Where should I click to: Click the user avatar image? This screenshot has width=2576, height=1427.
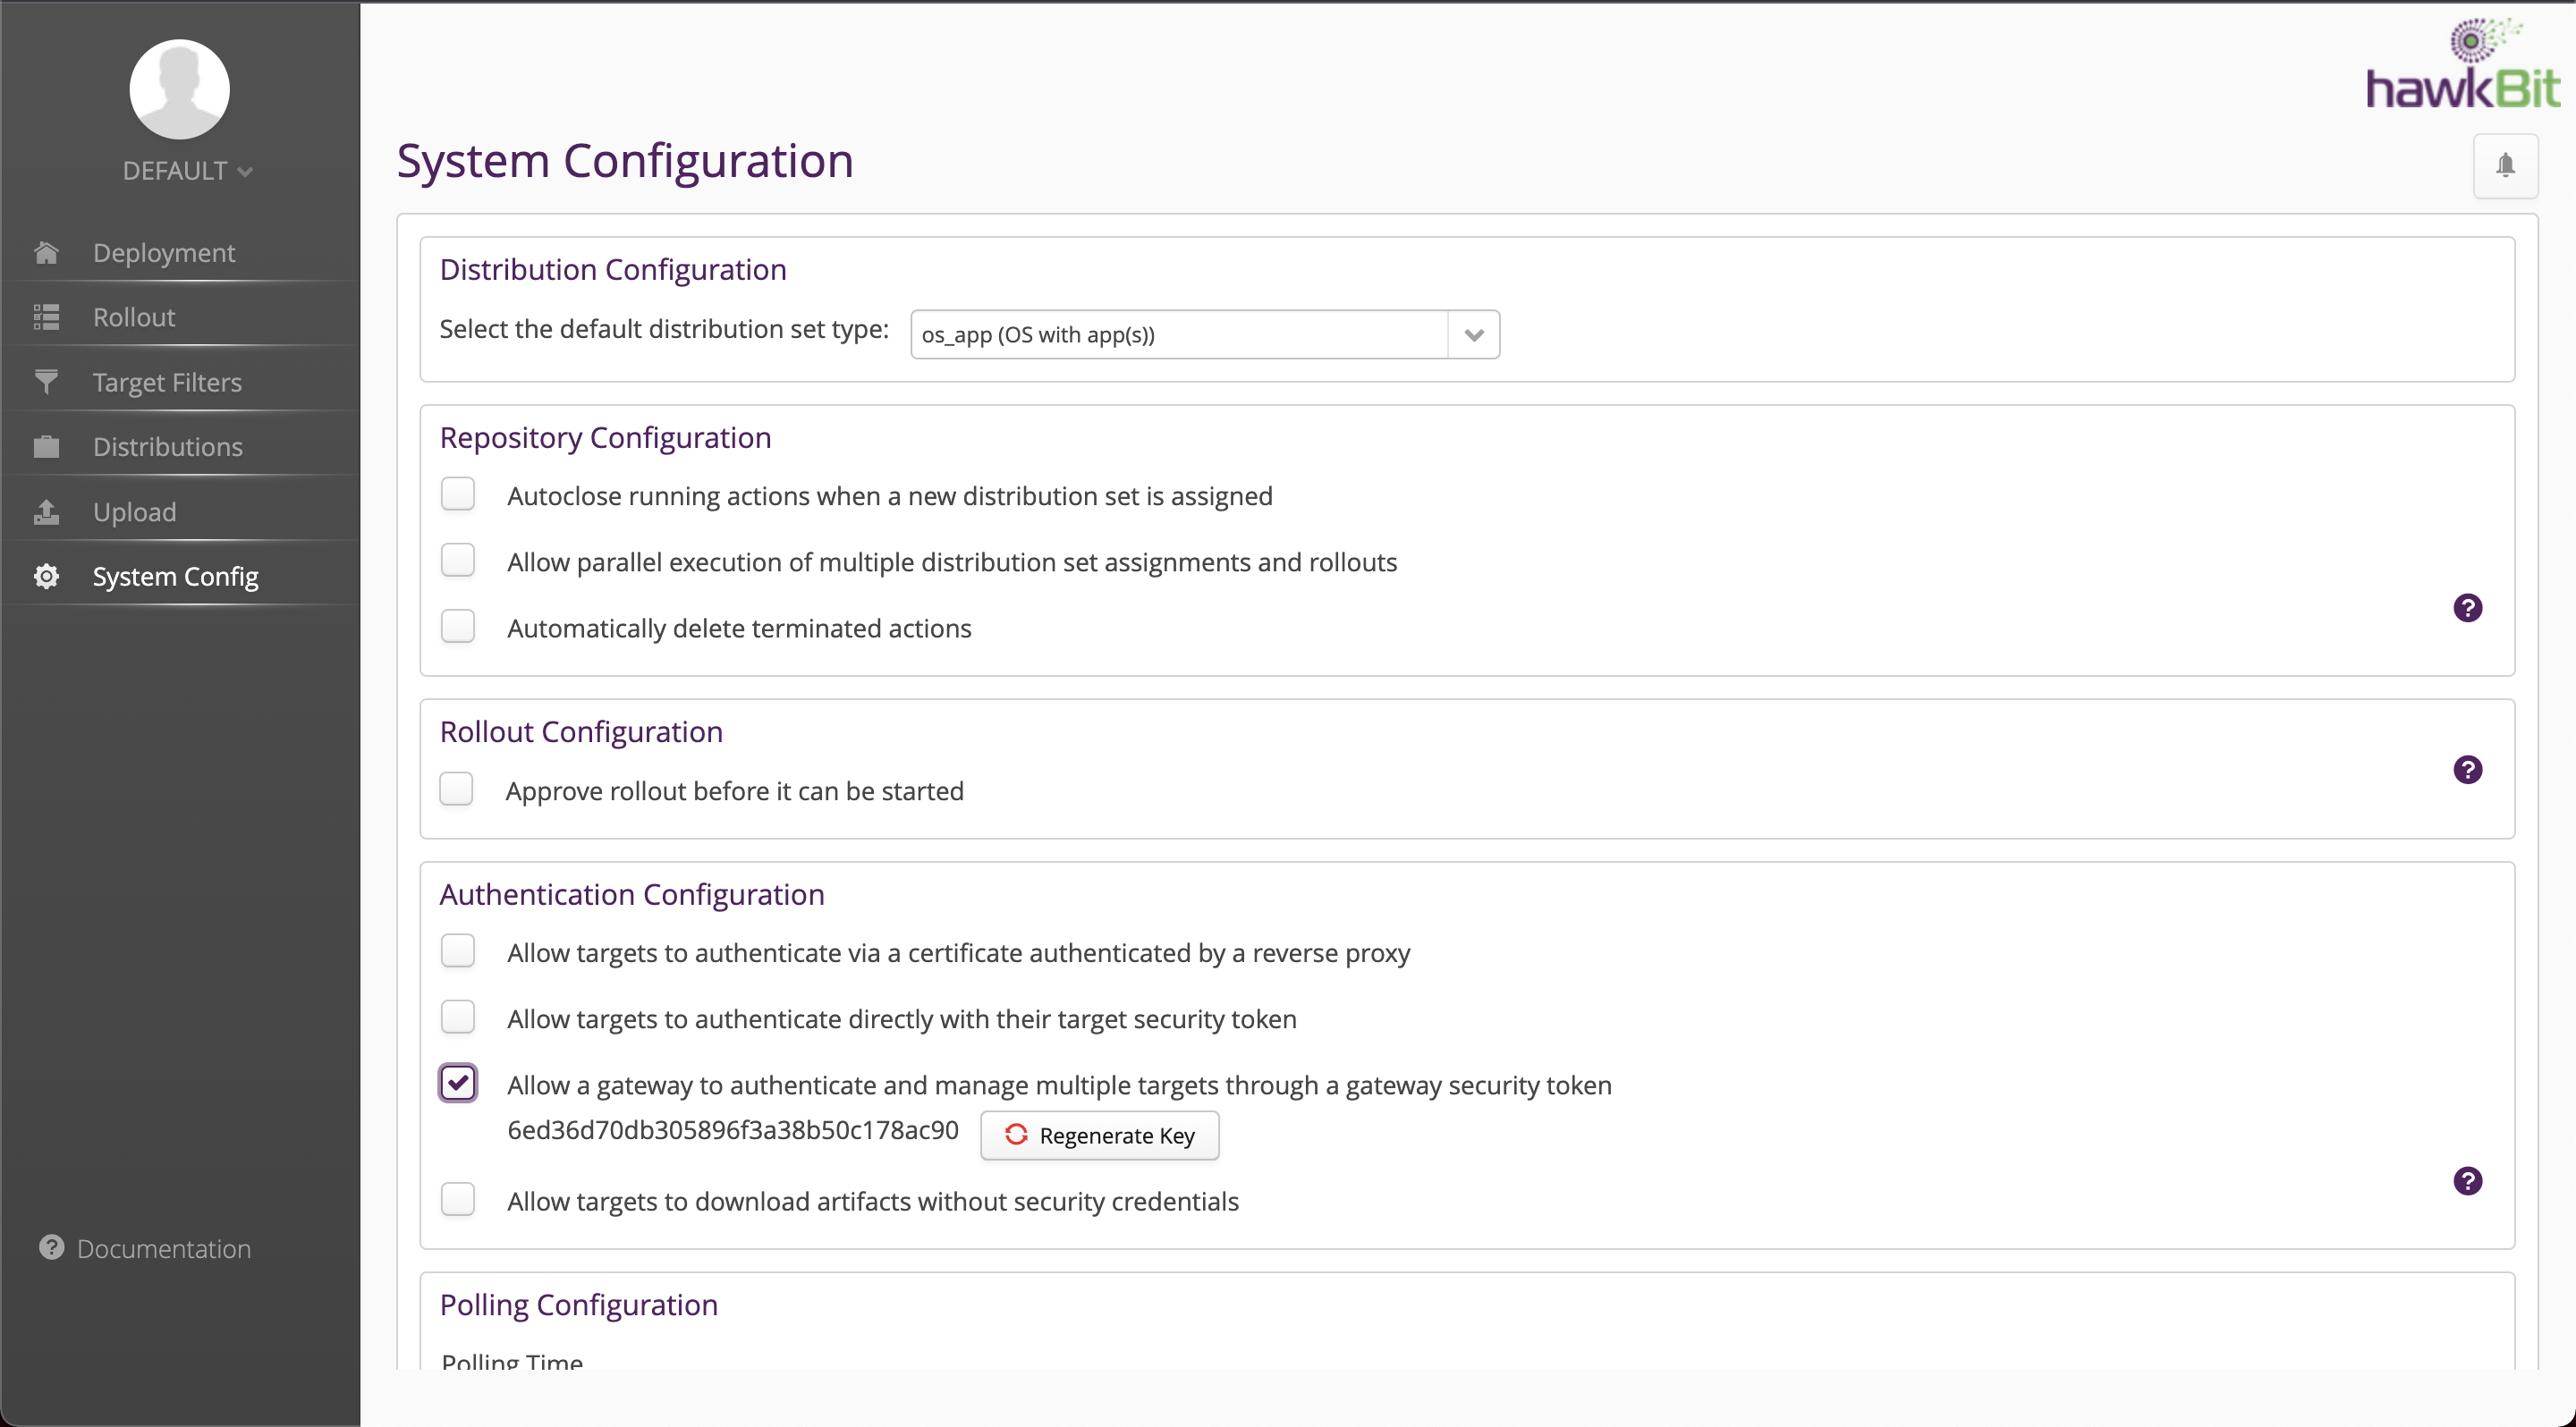[x=180, y=89]
